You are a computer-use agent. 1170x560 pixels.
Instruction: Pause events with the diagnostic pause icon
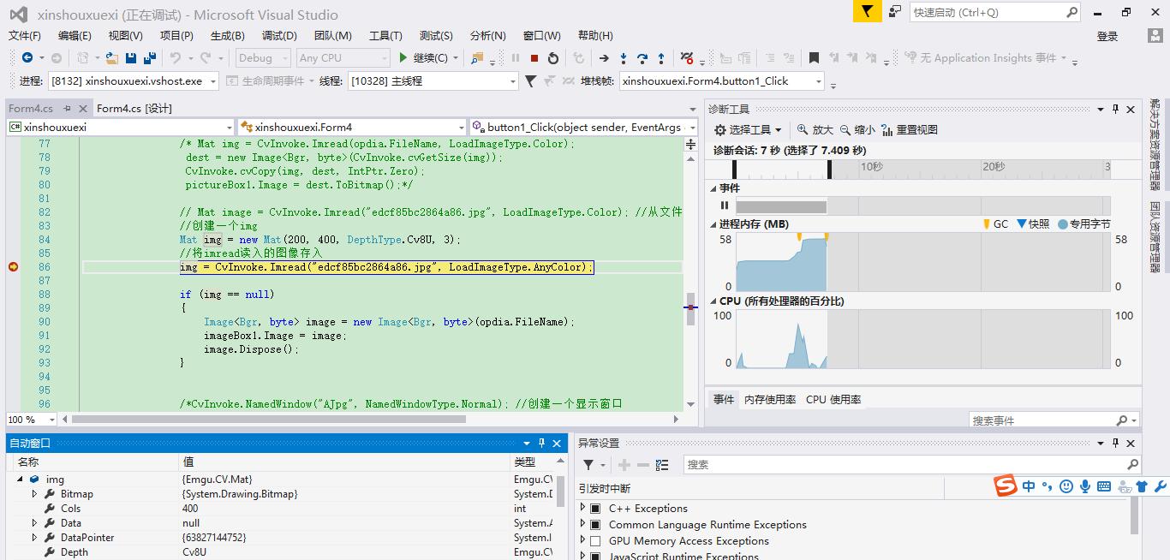(x=725, y=206)
